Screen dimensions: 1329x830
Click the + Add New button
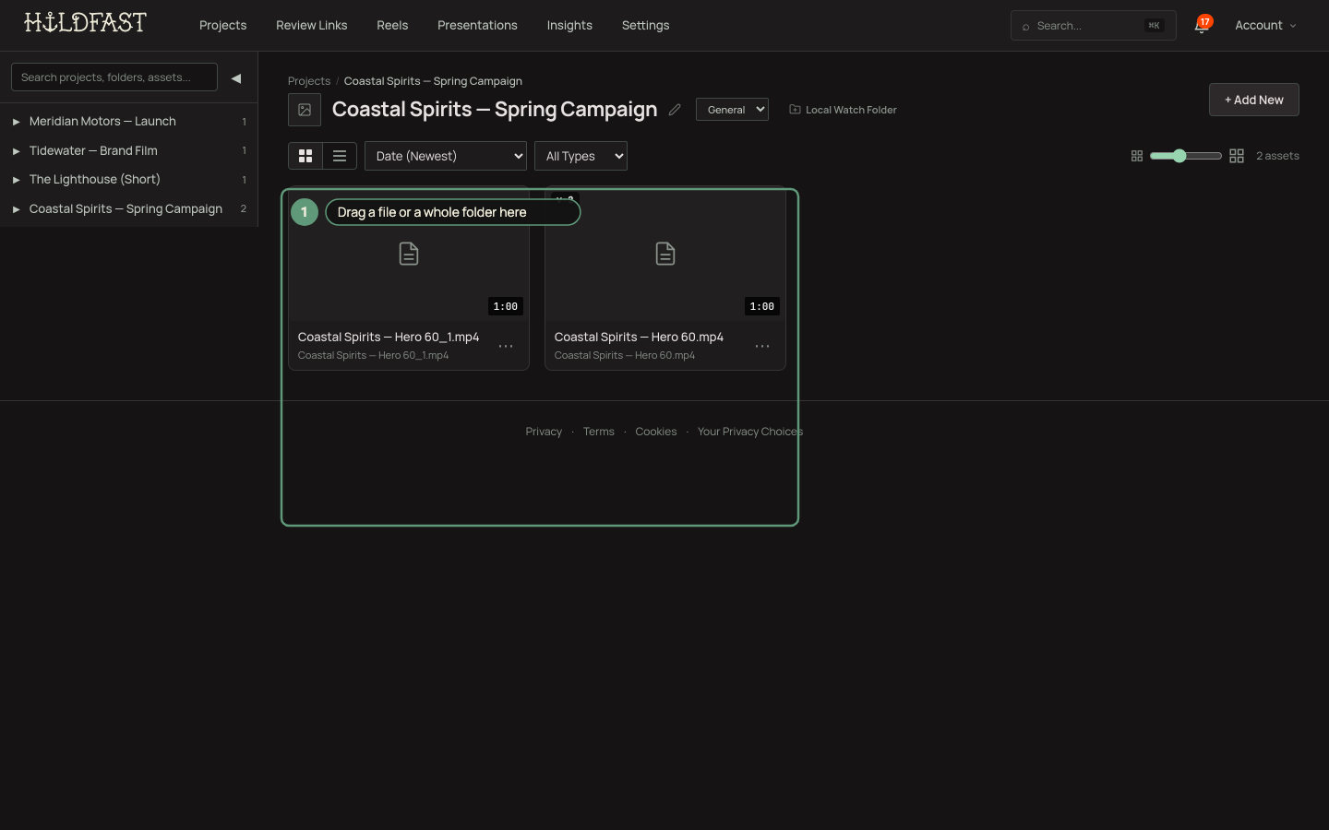(1254, 100)
